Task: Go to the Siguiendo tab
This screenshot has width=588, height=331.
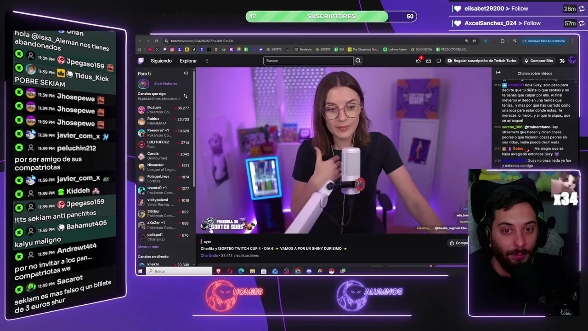Action: coord(161,61)
